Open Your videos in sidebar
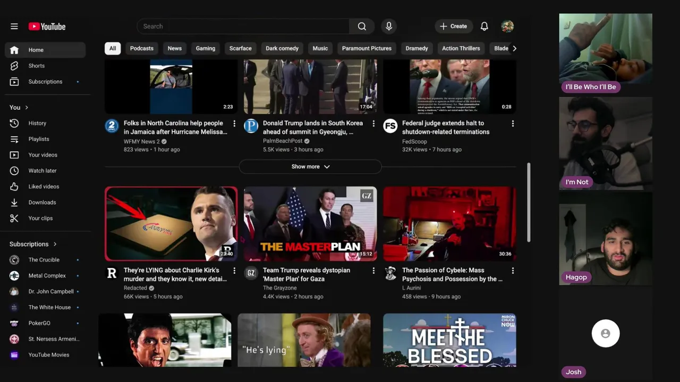 coord(45,155)
